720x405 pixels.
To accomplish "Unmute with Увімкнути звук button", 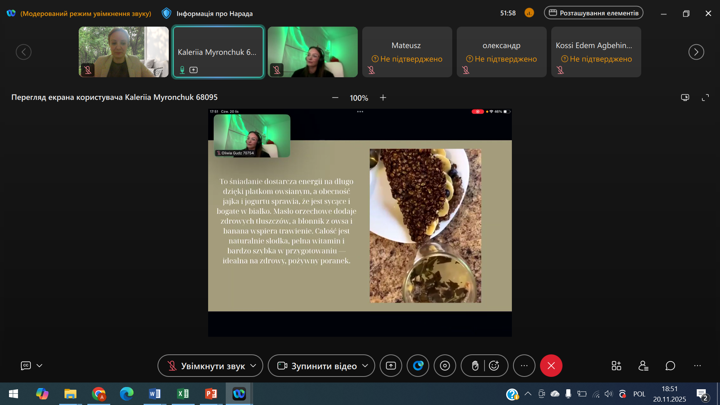I will 206,366.
